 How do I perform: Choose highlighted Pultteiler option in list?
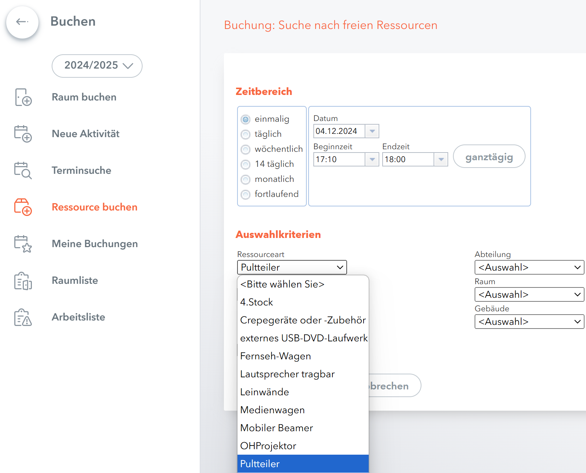pos(303,464)
